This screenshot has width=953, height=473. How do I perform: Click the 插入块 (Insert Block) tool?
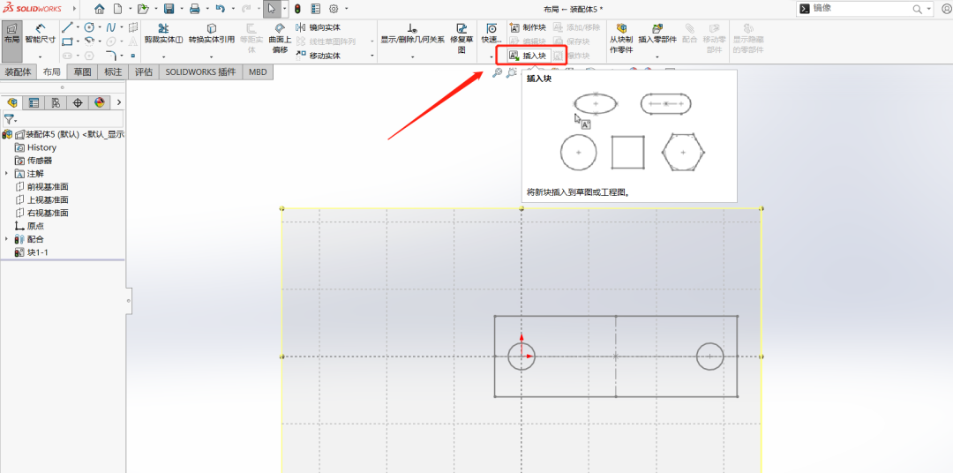[x=529, y=56]
